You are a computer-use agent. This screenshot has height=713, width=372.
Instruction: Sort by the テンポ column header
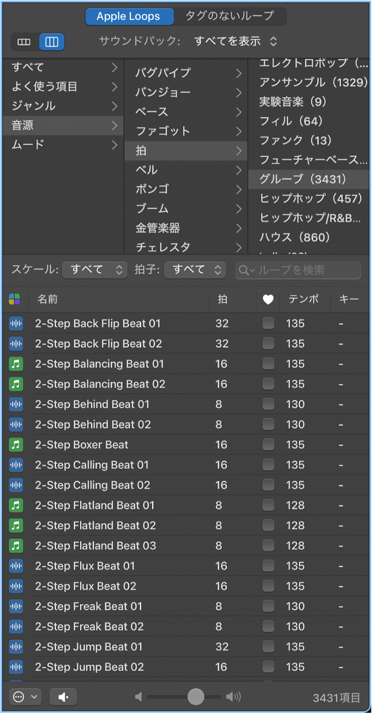305,299
